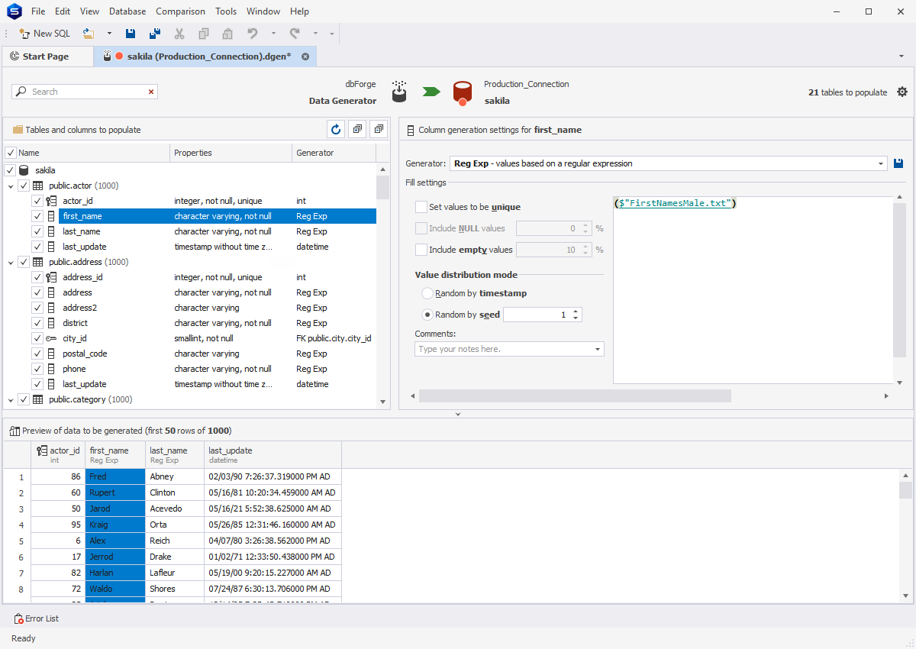Click the save generator icon next to Generator dropdown
This screenshot has width=916, height=649.
tap(899, 163)
